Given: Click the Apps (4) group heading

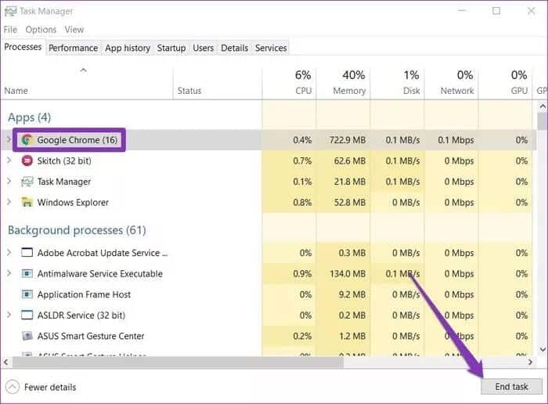Looking at the screenshot, I should coord(30,117).
